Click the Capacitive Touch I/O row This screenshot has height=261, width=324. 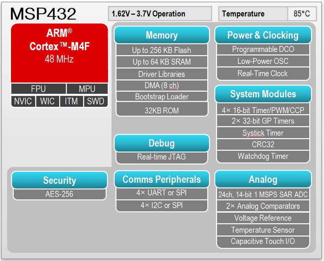(263, 242)
